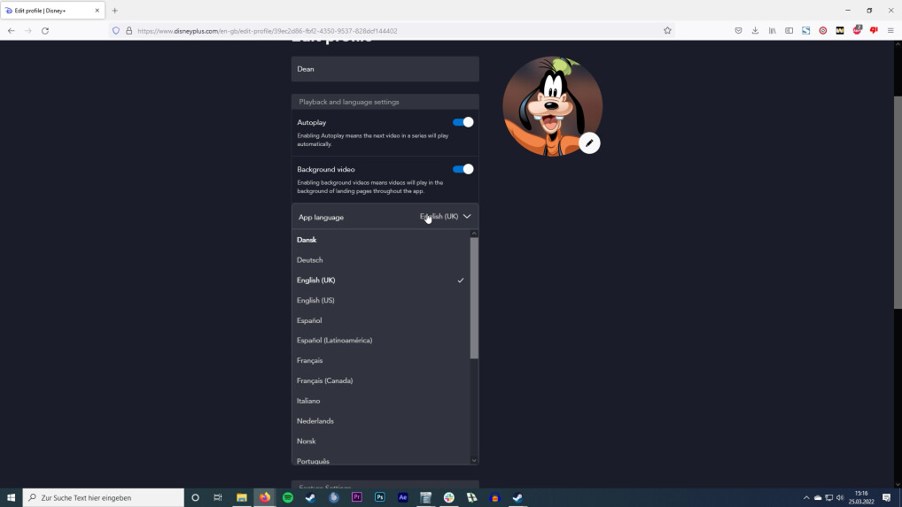Open Spotify from the taskbar

tap(287, 497)
